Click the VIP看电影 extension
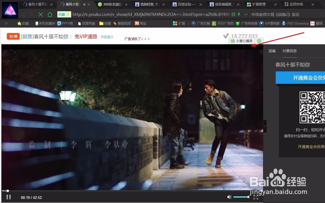 point(269,23)
